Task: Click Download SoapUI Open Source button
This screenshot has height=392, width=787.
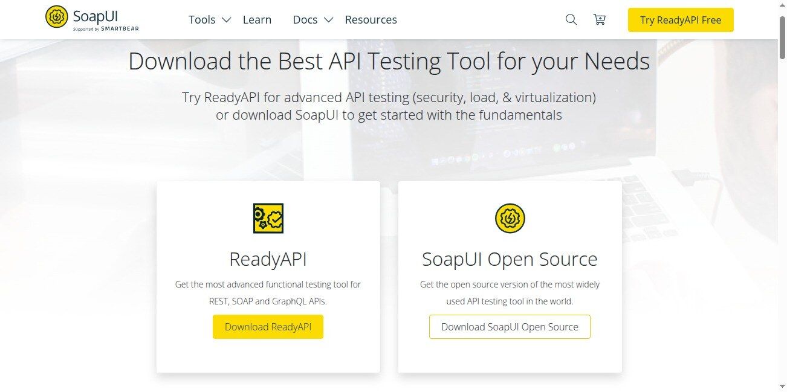Action: 510,327
